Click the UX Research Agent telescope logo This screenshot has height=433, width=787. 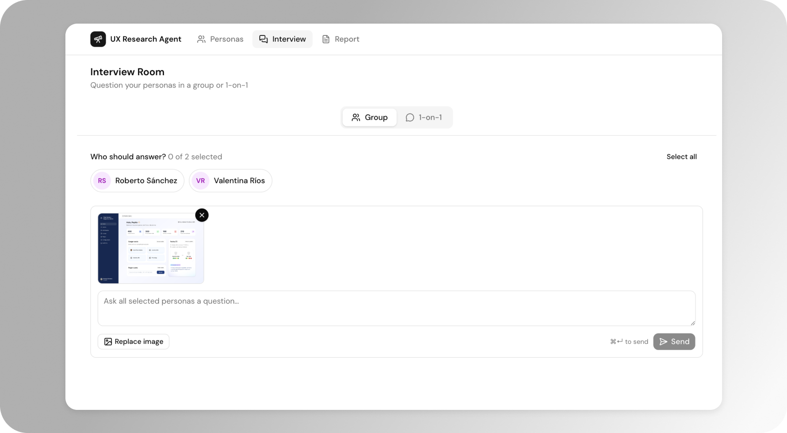click(x=98, y=39)
